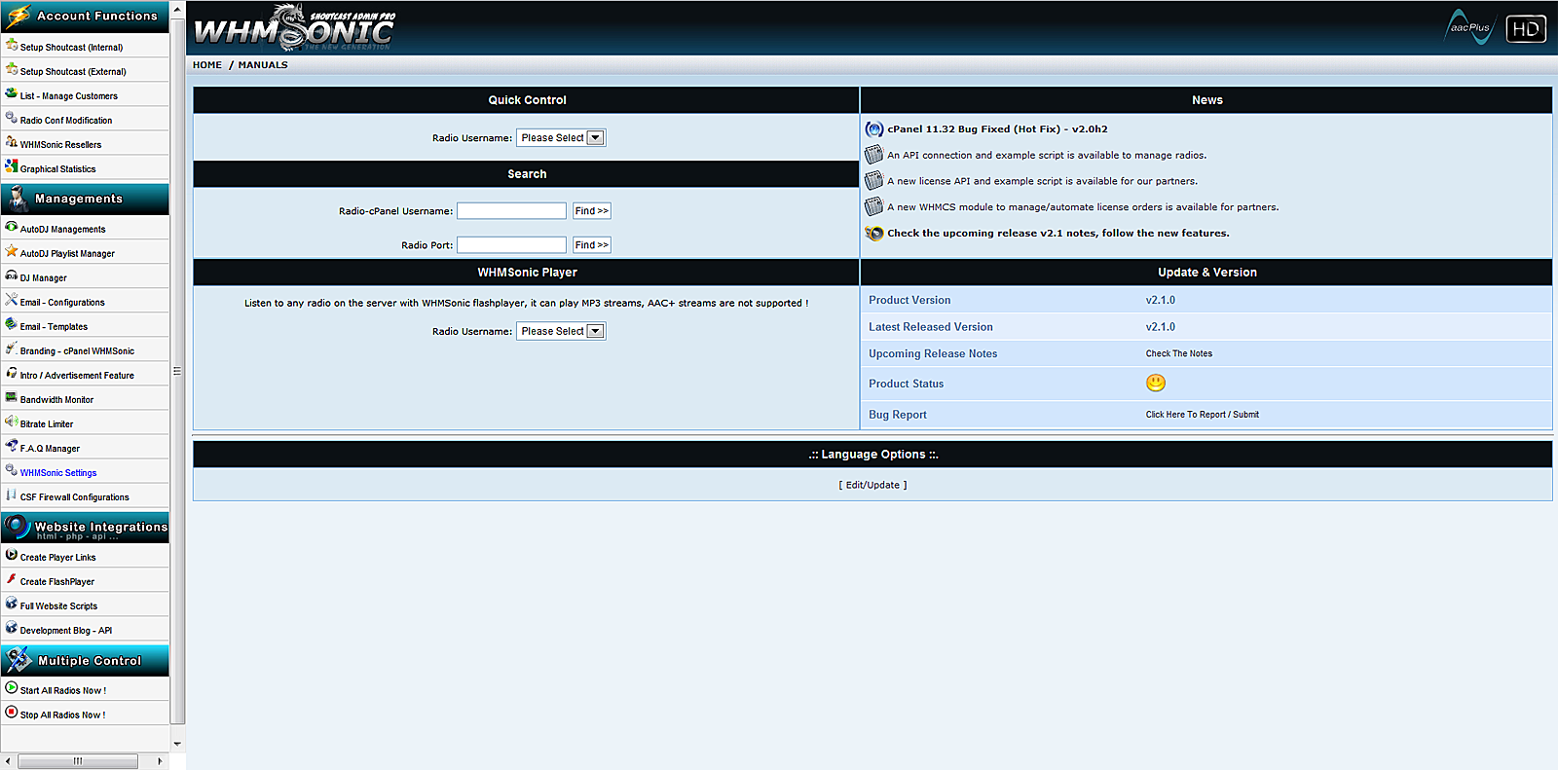Image resolution: width=1558 pixels, height=770 pixels.
Task: Click the Stop All Radios Now icon
Action: (12, 713)
